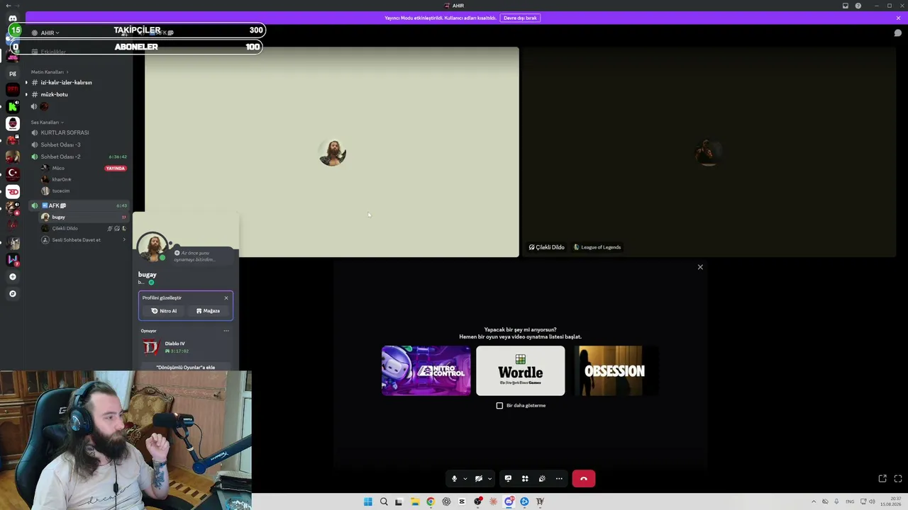
Task: Open the izi-kalır-izler-kalırsın text channel
Action: click(66, 82)
